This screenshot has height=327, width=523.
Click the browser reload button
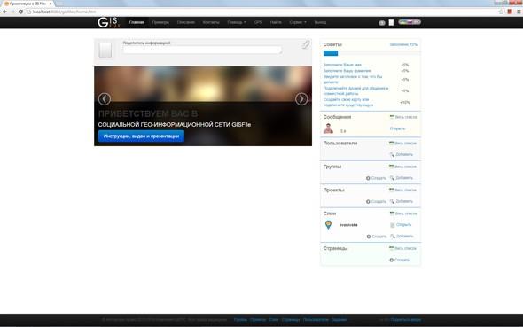tap(20, 12)
